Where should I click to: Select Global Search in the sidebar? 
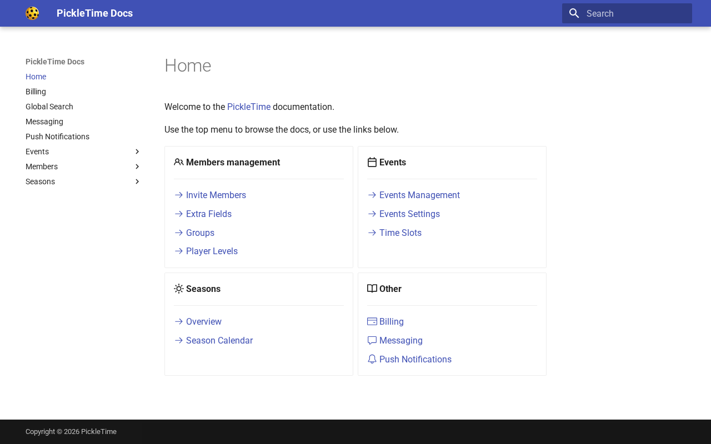[49, 107]
